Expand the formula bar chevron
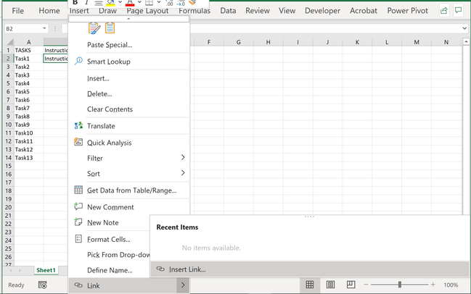 click(x=464, y=28)
